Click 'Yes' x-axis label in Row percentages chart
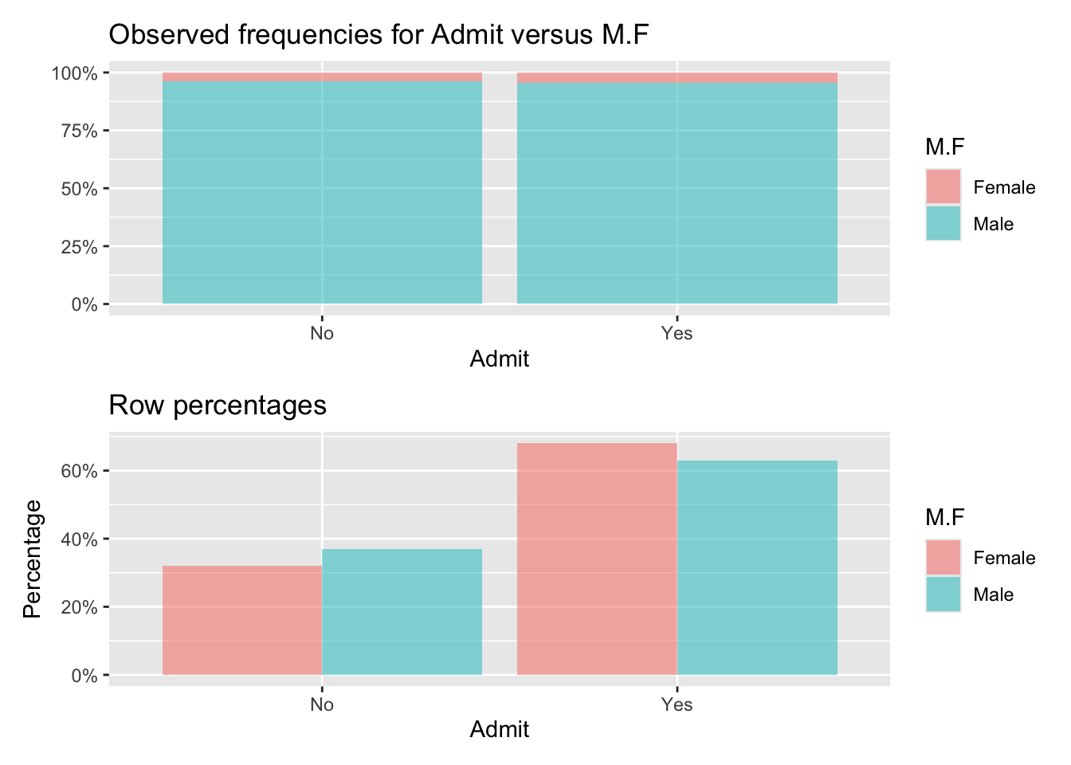 tap(677, 704)
